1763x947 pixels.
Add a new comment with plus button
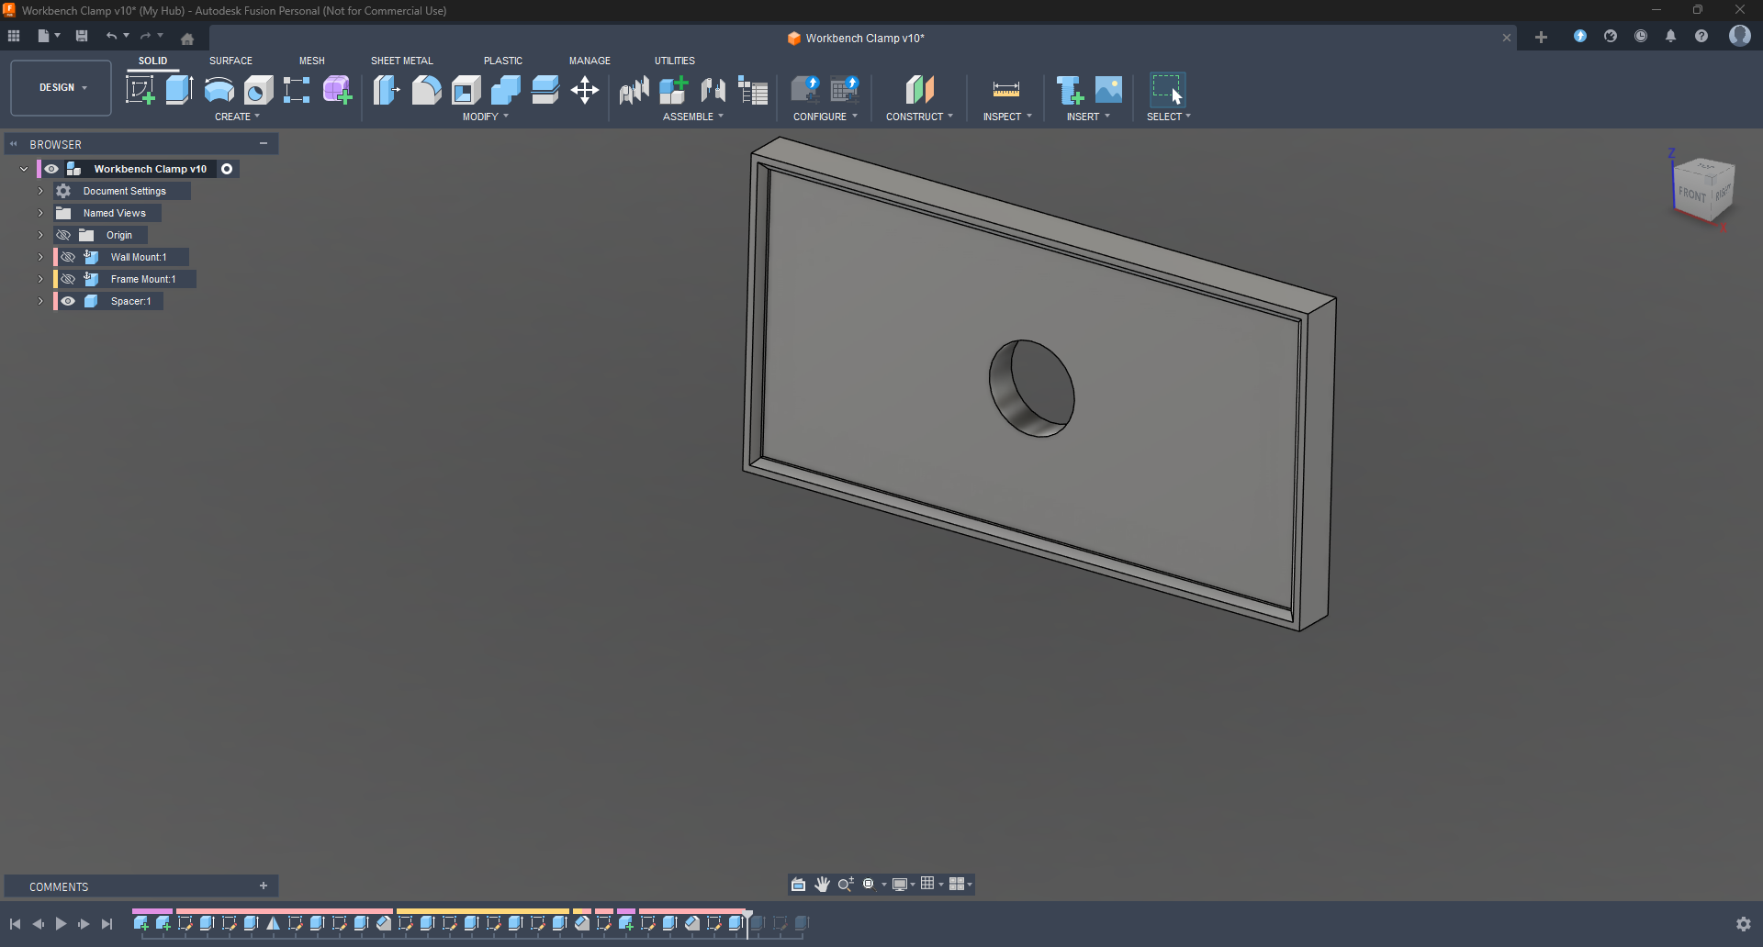264,886
